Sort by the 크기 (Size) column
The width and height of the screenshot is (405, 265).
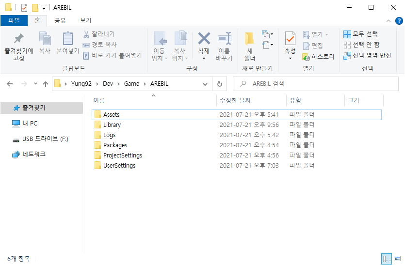coord(364,100)
